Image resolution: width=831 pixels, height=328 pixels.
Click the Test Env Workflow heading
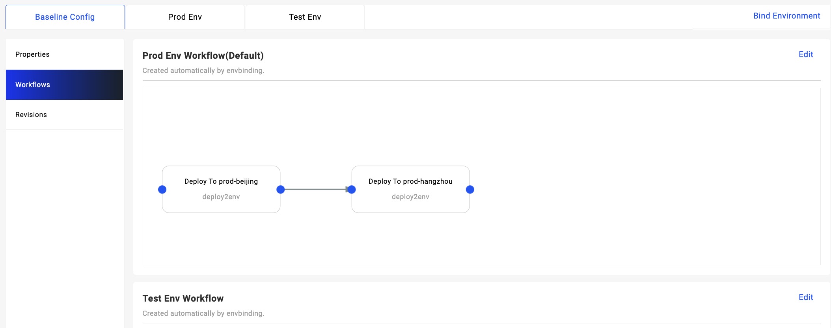[x=183, y=298]
